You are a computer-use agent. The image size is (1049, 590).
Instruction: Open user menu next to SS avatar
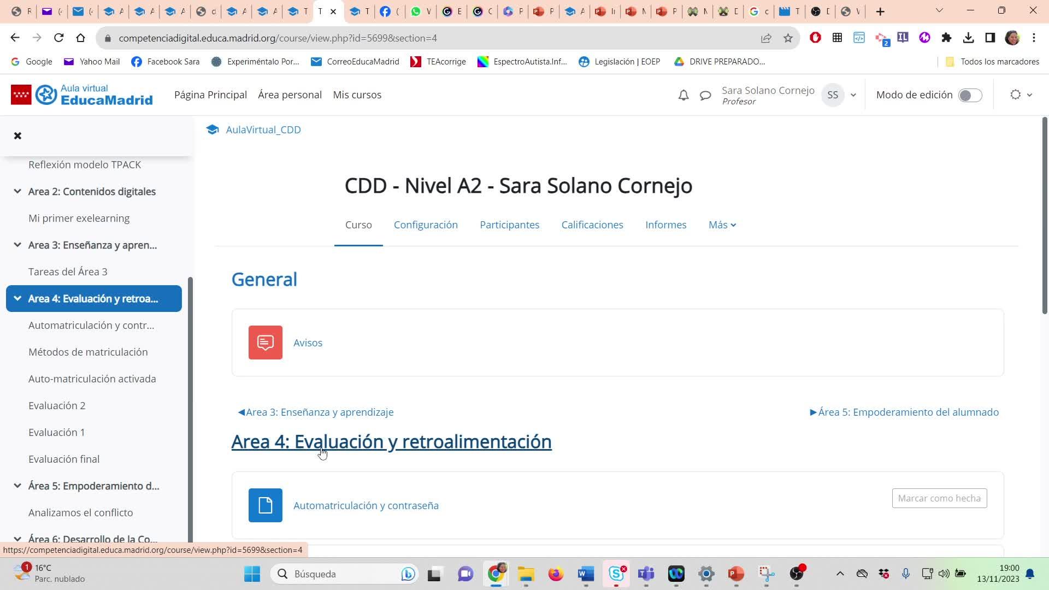coord(853,95)
